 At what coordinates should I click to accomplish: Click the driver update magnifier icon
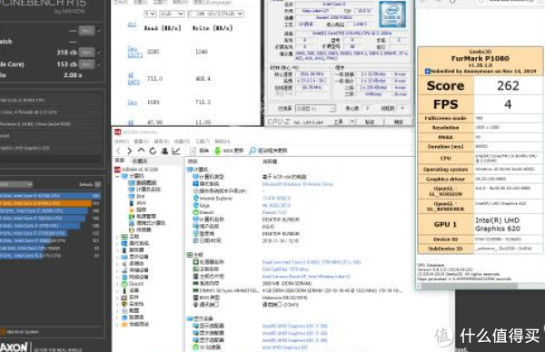253,151
